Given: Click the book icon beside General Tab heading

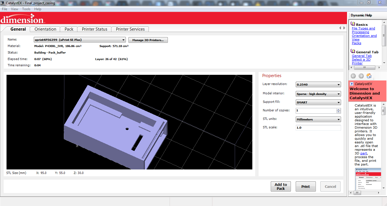Looking at the screenshot, I should (x=353, y=51).
